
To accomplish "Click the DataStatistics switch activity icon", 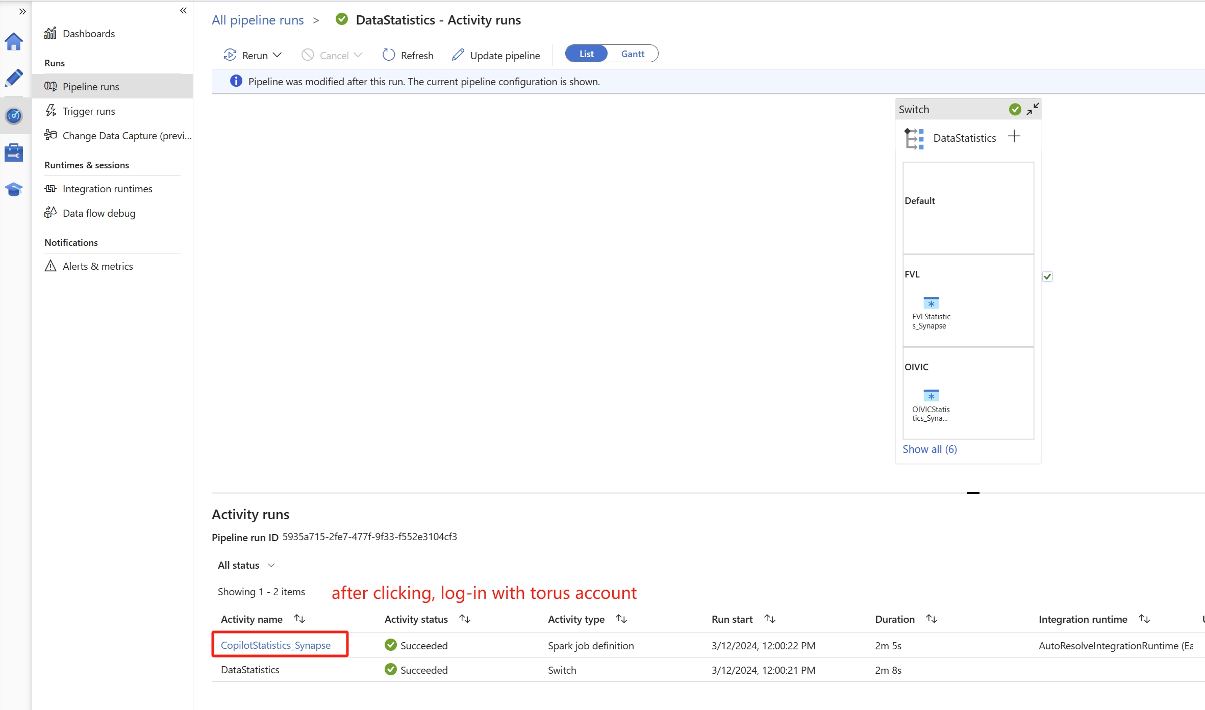I will coord(914,138).
